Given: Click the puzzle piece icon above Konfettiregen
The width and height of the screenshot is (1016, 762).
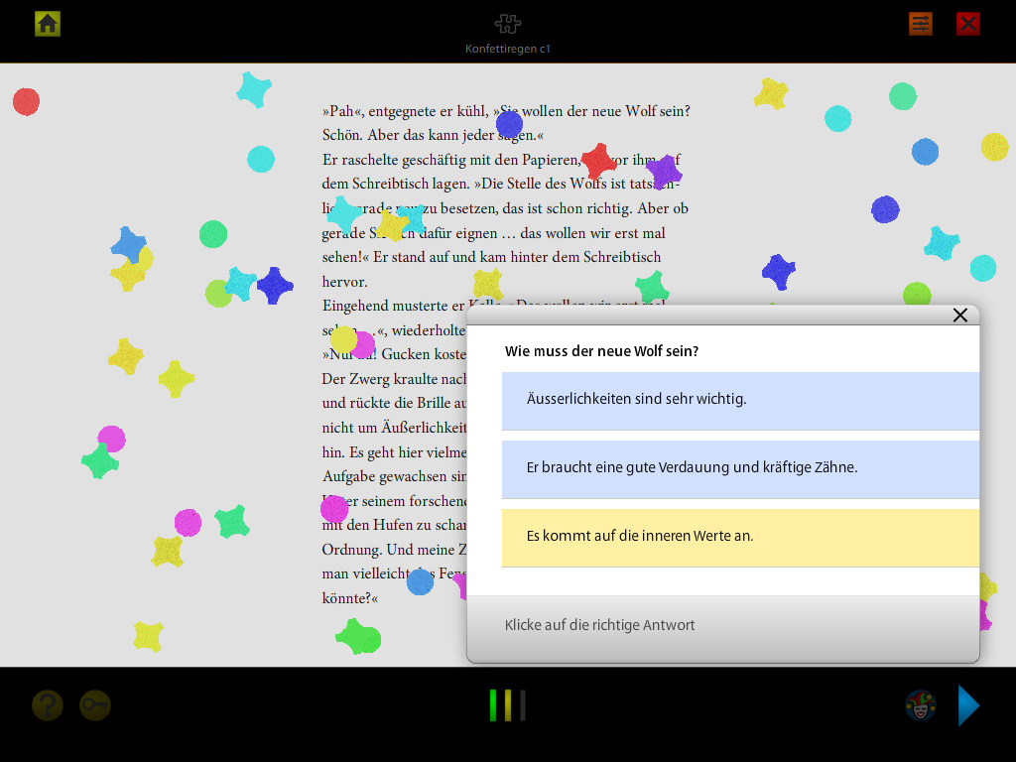Looking at the screenshot, I should point(507,24).
